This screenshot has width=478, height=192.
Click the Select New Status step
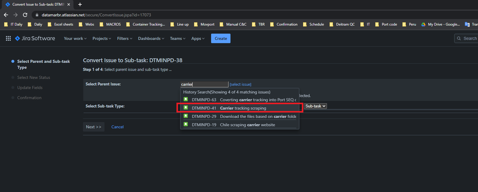click(34, 77)
